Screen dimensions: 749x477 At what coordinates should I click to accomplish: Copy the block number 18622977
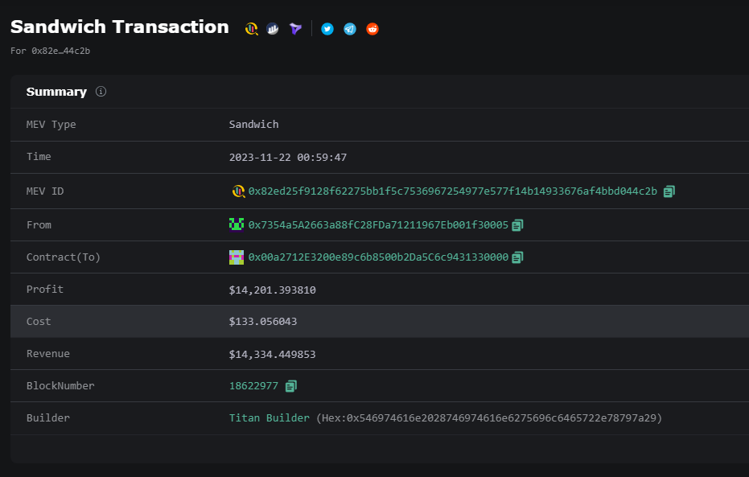click(290, 386)
